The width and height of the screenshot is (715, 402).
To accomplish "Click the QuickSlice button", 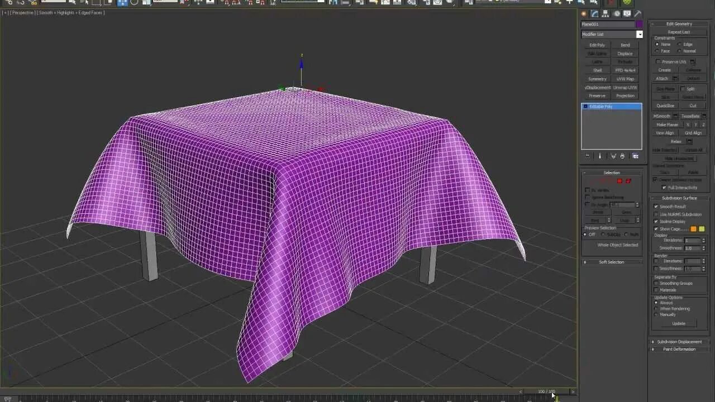I will tap(665, 106).
